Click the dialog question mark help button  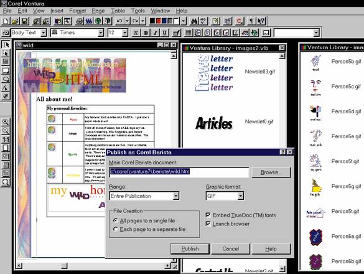(282, 152)
